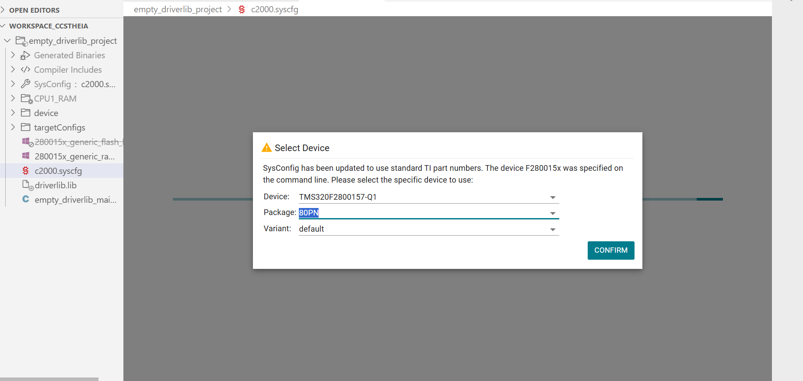Click the 280015x_generic_flash file icon
This screenshot has width=803, height=381.
click(28, 142)
